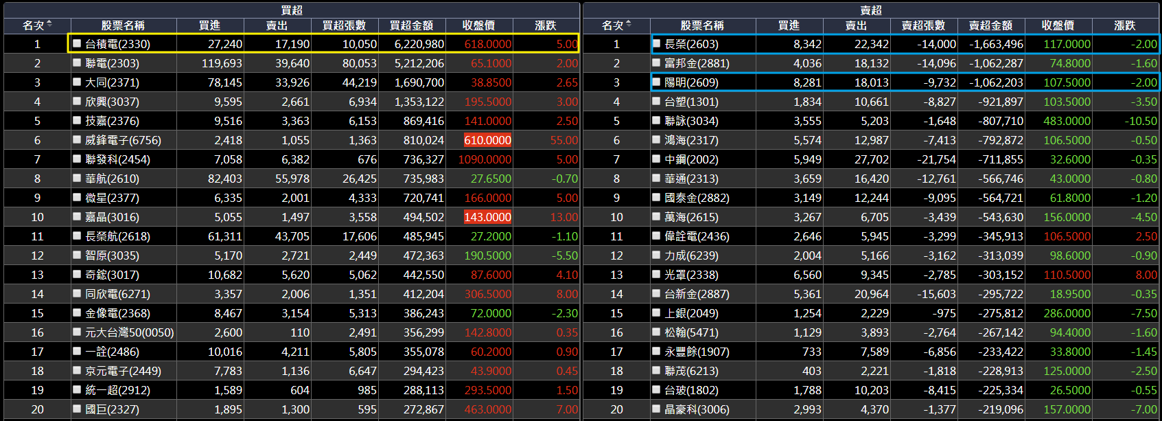Viewport: 1162px width, 421px height.
Task: Sort 賣超 table by the 名次 arrow
Action: coord(629,25)
